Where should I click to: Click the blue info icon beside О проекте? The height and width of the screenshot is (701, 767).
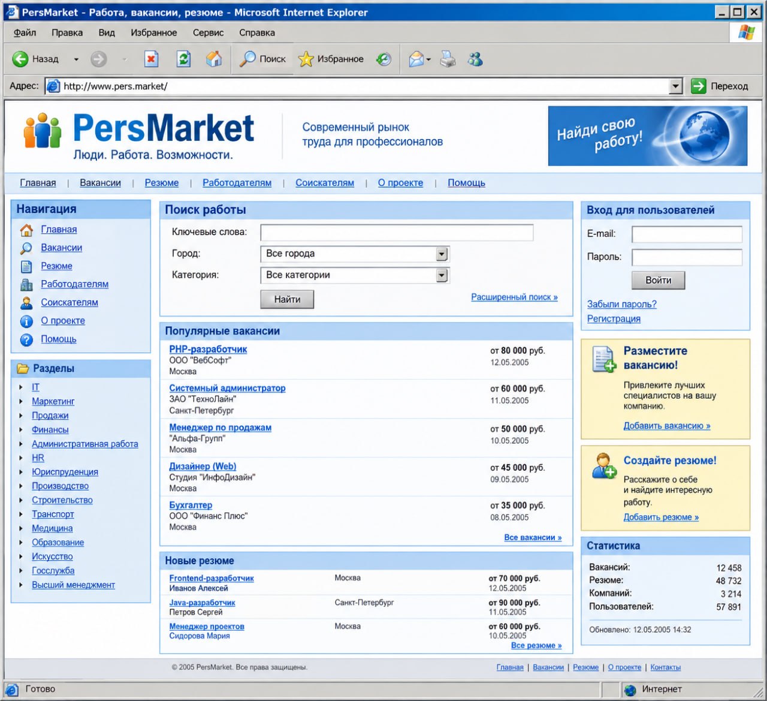click(x=26, y=321)
